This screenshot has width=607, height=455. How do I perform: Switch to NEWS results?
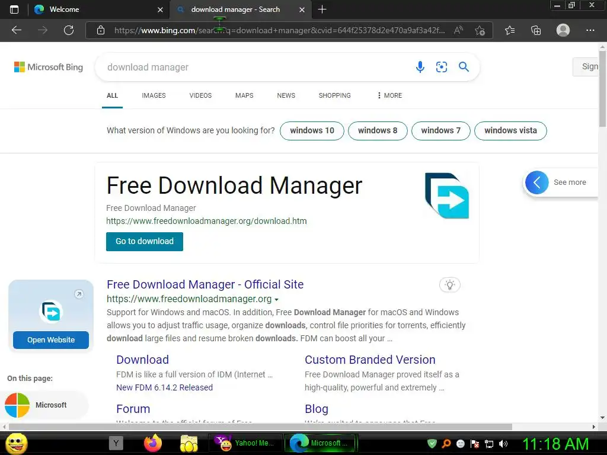pos(286,95)
